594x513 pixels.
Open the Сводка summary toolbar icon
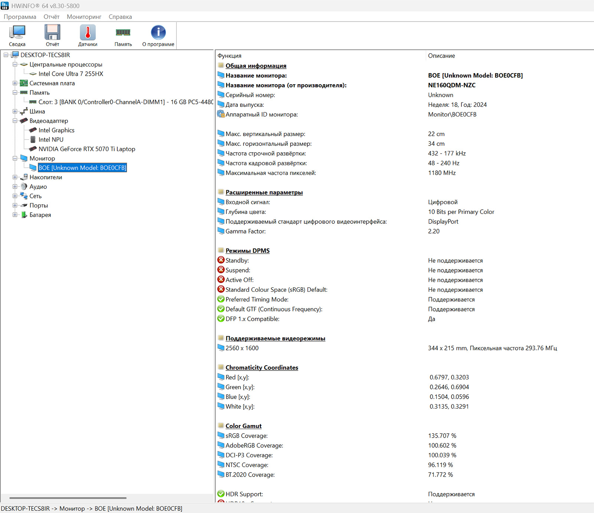tap(17, 36)
